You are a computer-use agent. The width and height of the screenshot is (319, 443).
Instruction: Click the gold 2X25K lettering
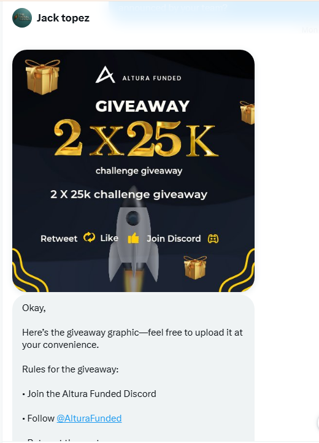click(x=136, y=139)
